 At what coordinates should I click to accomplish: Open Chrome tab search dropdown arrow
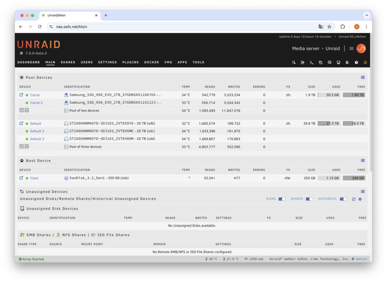367,15
